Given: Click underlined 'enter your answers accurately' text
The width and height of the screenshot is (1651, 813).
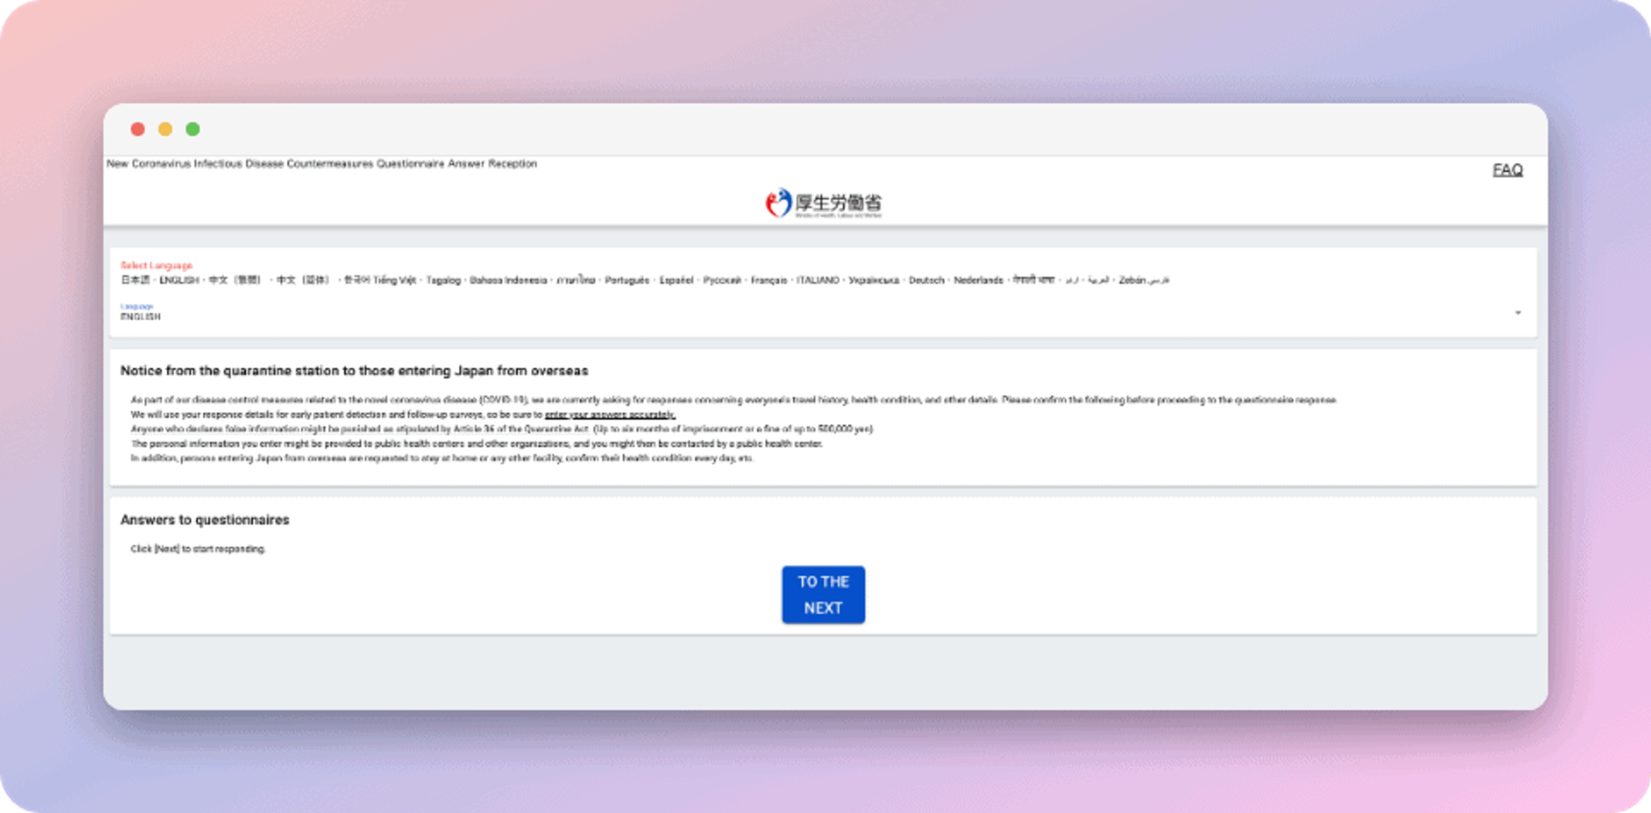Looking at the screenshot, I should pyautogui.click(x=610, y=415).
